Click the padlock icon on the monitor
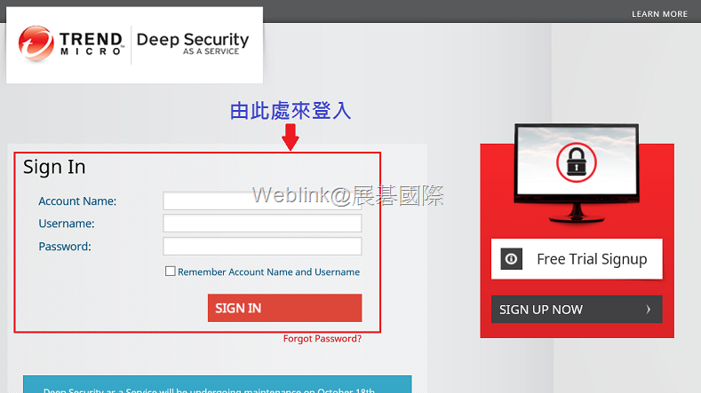The image size is (701, 393). (577, 162)
